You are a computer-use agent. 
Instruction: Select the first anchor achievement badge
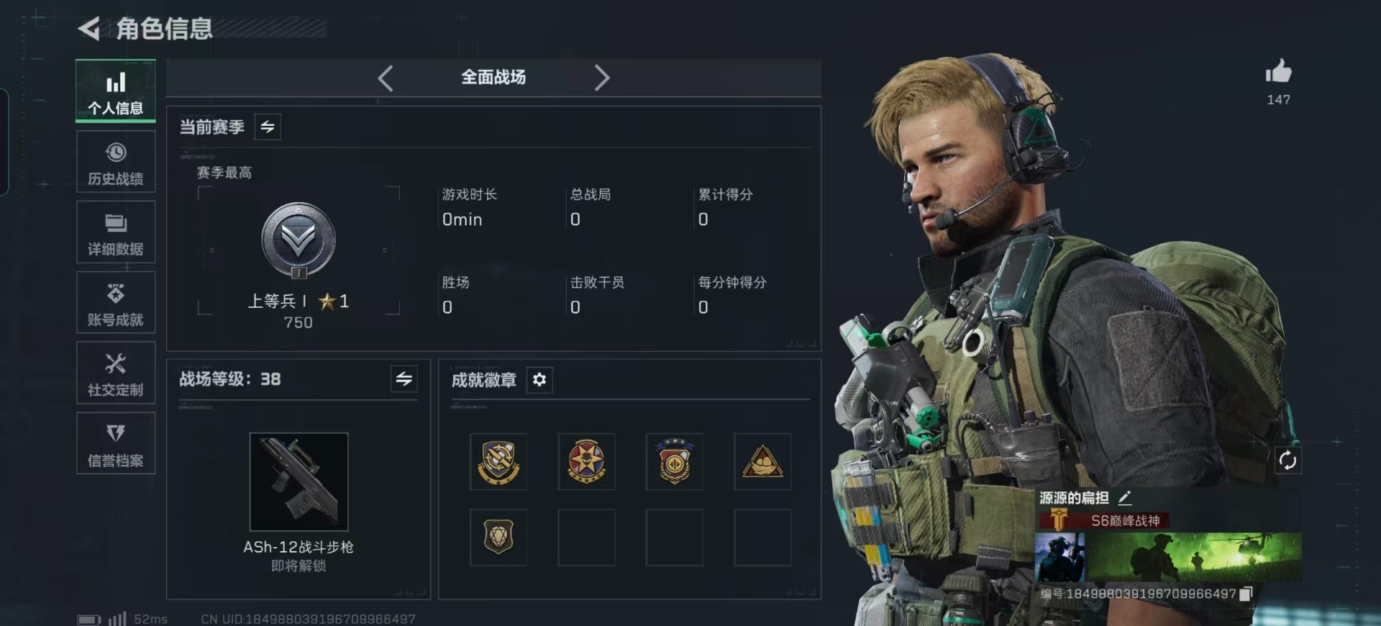click(x=498, y=462)
